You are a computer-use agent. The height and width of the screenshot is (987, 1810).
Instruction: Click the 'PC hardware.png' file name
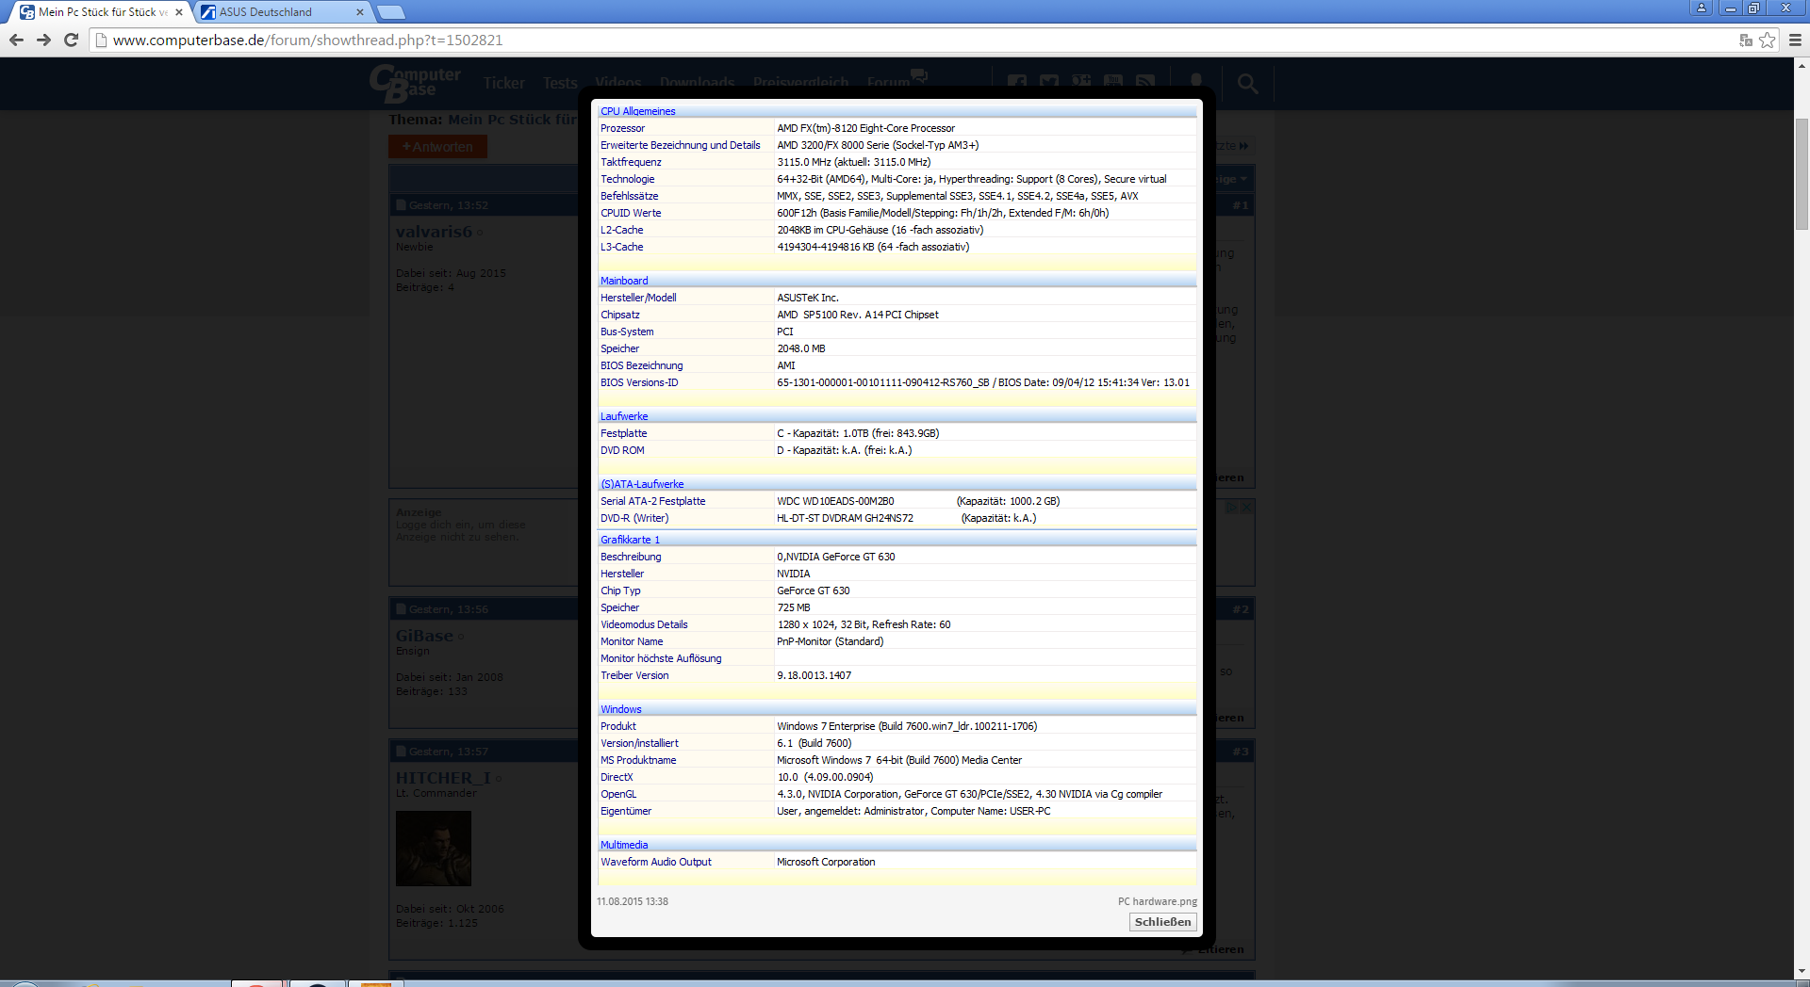(x=1157, y=901)
